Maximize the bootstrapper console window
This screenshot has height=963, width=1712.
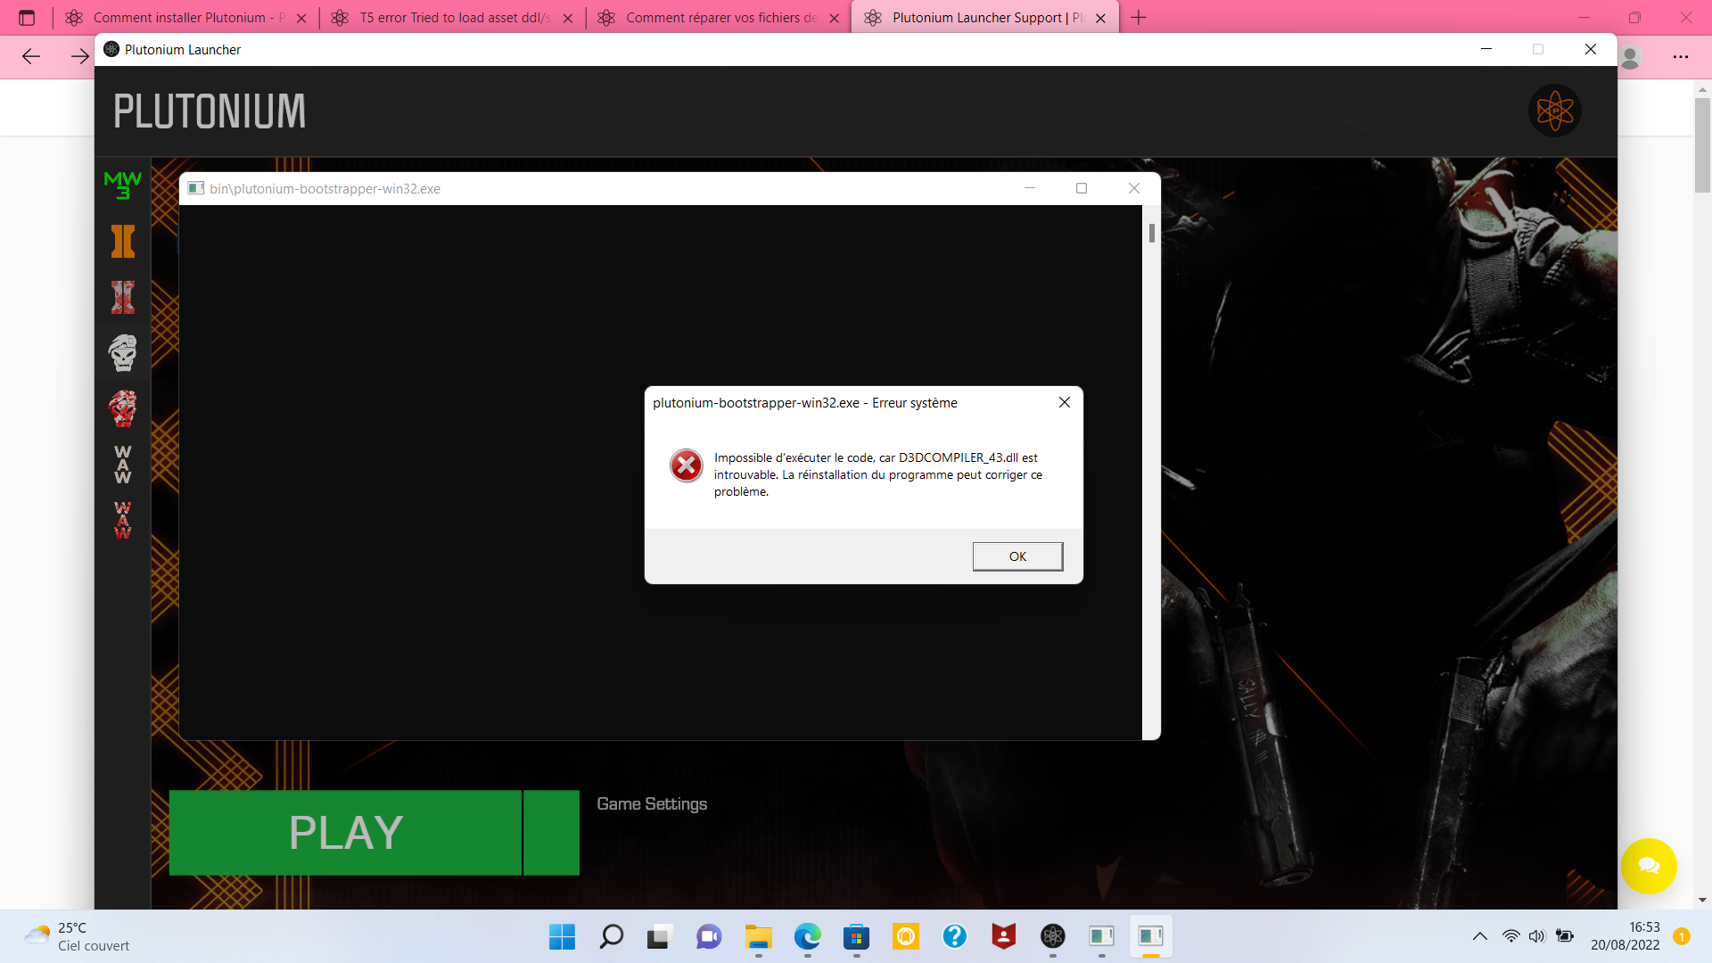click(1082, 188)
